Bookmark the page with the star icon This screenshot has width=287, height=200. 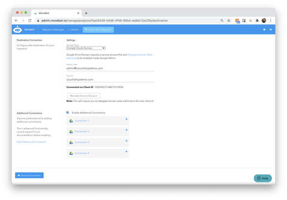coord(229,20)
